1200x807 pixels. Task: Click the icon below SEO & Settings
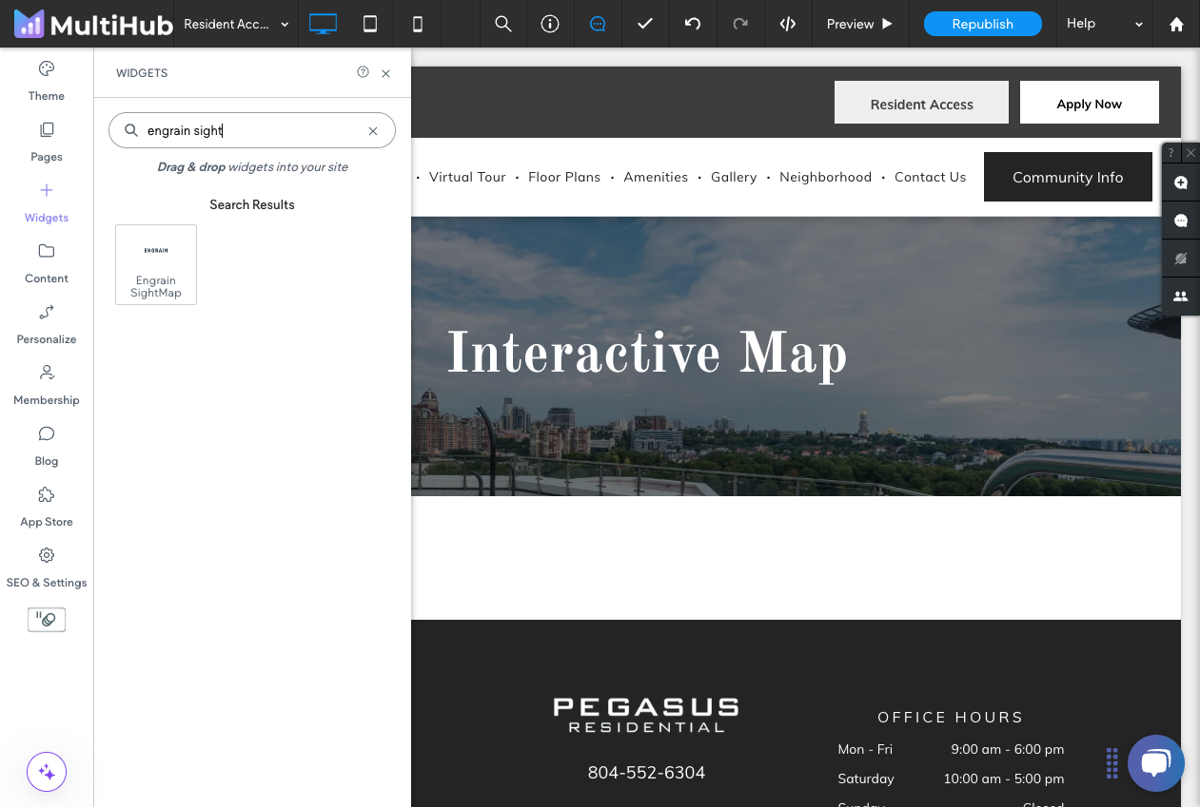click(x=47, y=620)
